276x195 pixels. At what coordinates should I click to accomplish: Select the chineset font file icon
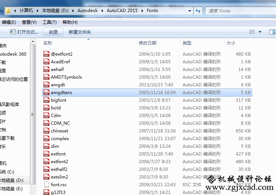(46, 131)
